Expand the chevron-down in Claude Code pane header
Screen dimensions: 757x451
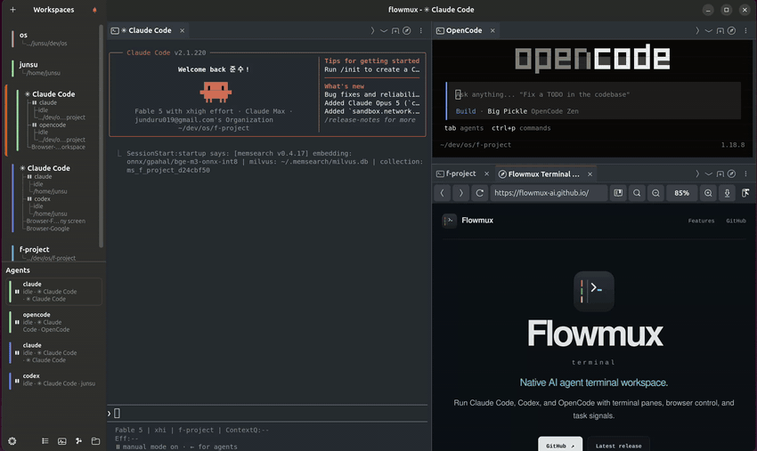tap(384, 30)
